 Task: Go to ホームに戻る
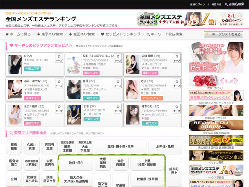(x=18, y=34)
